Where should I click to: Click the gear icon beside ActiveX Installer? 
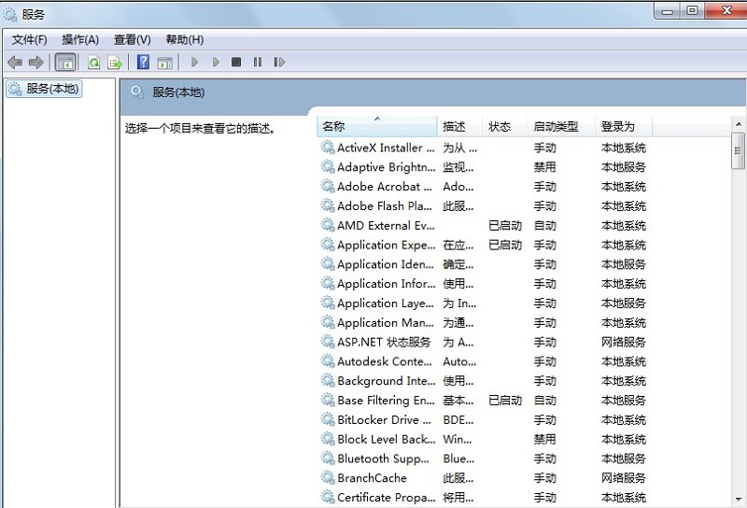point(328,148)
